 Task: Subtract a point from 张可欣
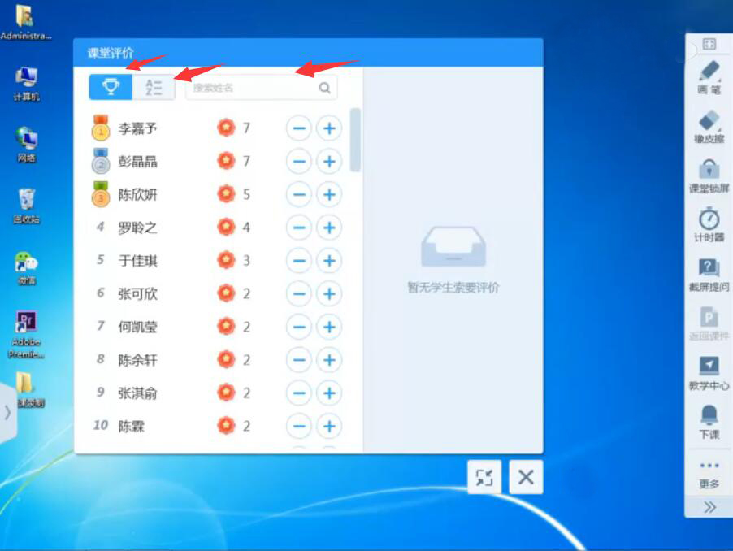click(299, 293)
